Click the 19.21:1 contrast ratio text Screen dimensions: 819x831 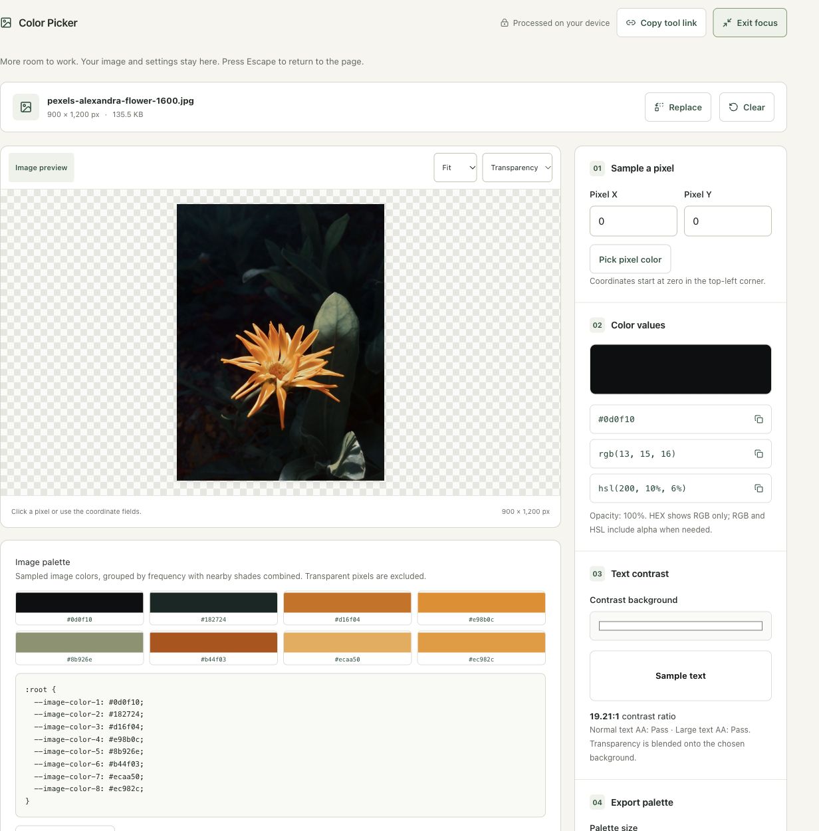(633, 716)
